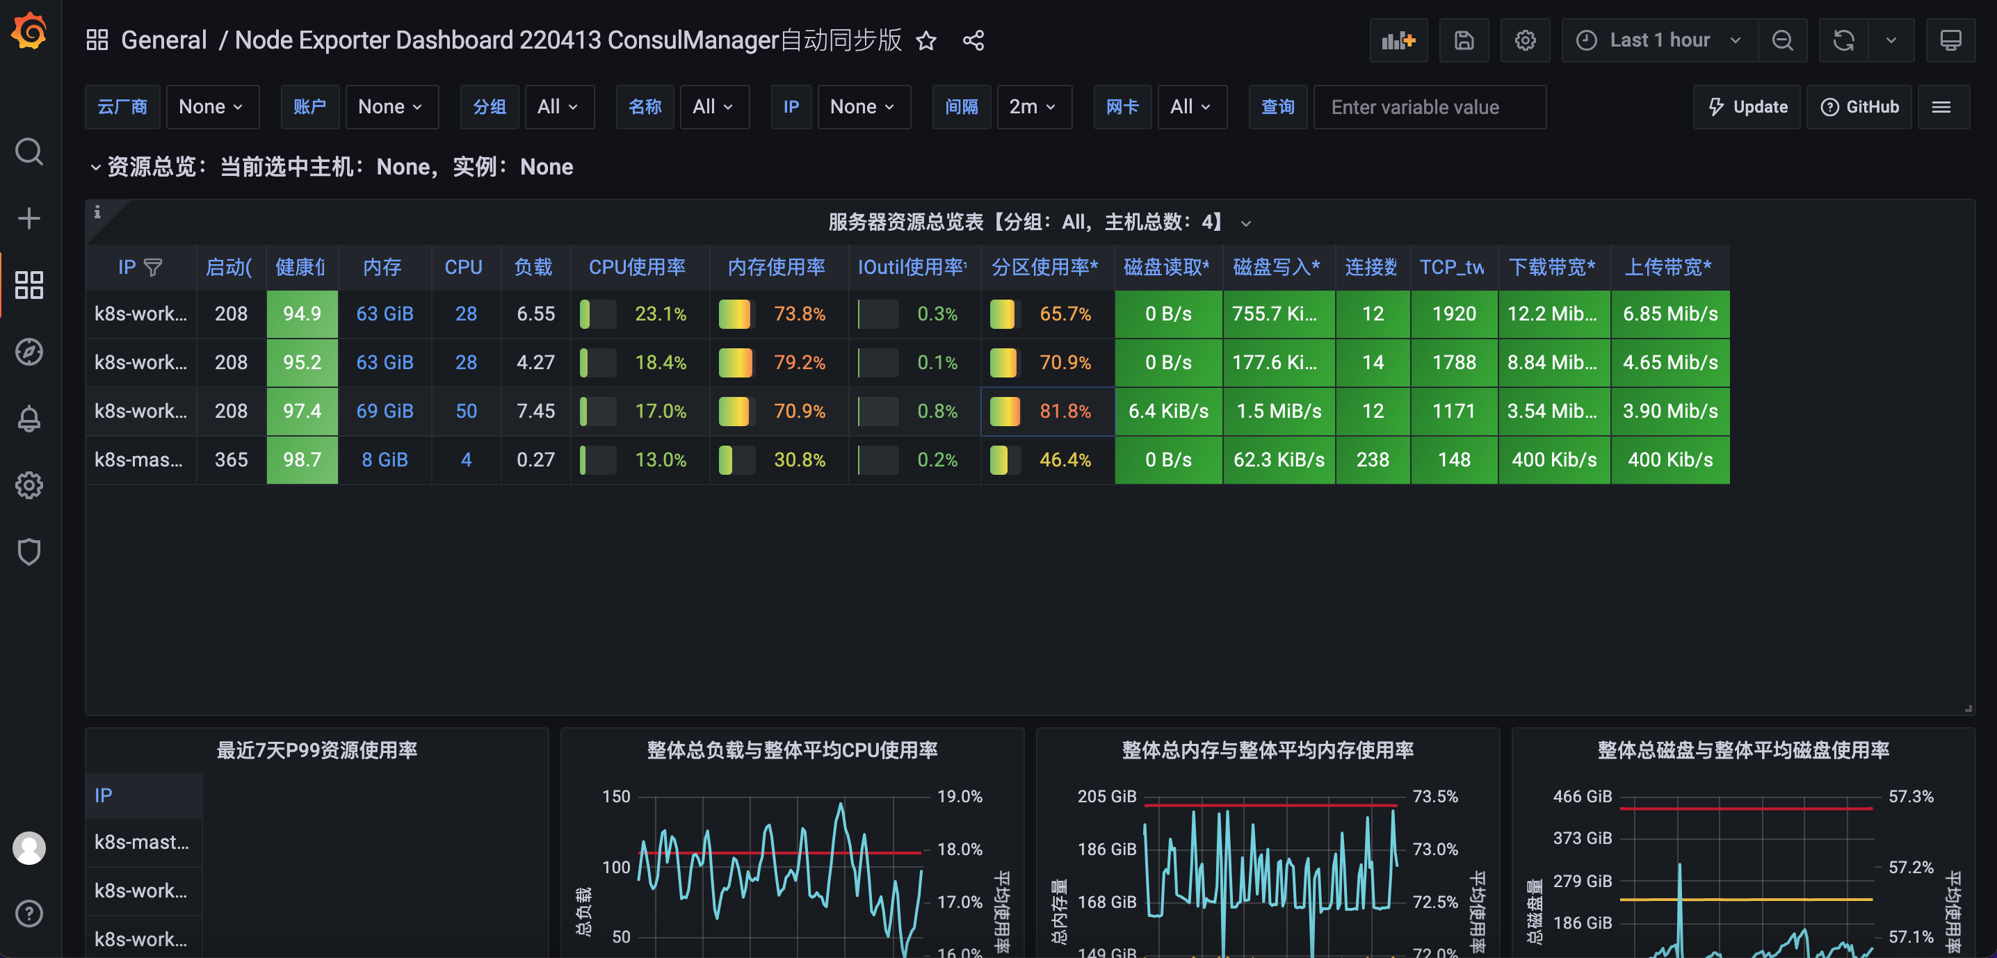Click the Add panel icon

(1398, 40)
